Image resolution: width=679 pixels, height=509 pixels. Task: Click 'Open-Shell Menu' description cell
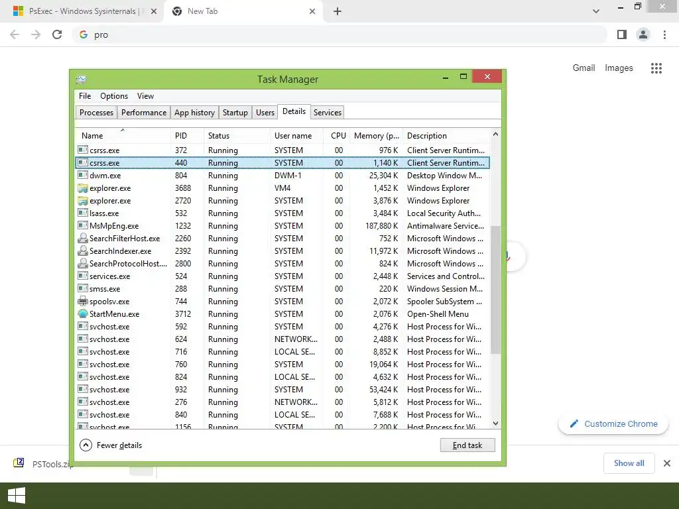pos(438,313)
